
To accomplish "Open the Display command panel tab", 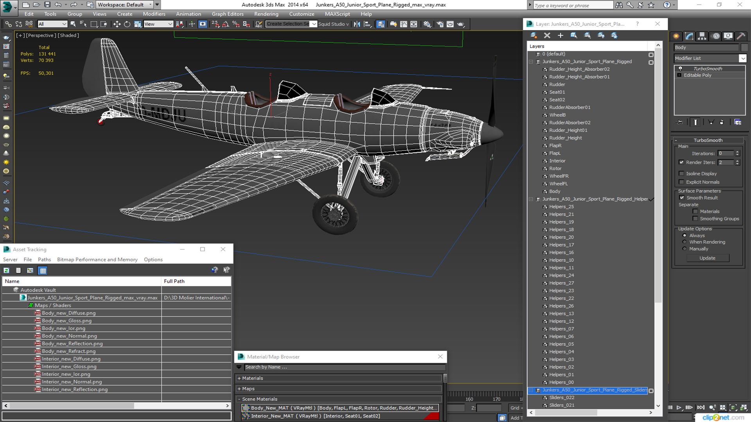I will coord(728,36).
